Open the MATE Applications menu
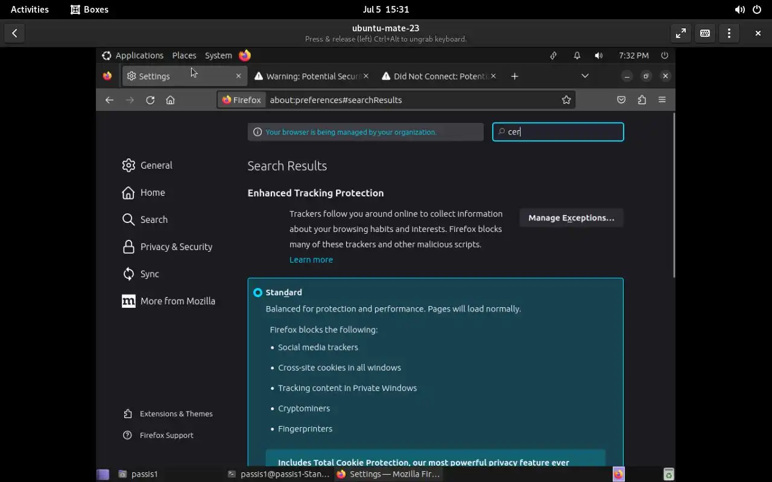This screenshot has width=772, height=482. (133, 55)
